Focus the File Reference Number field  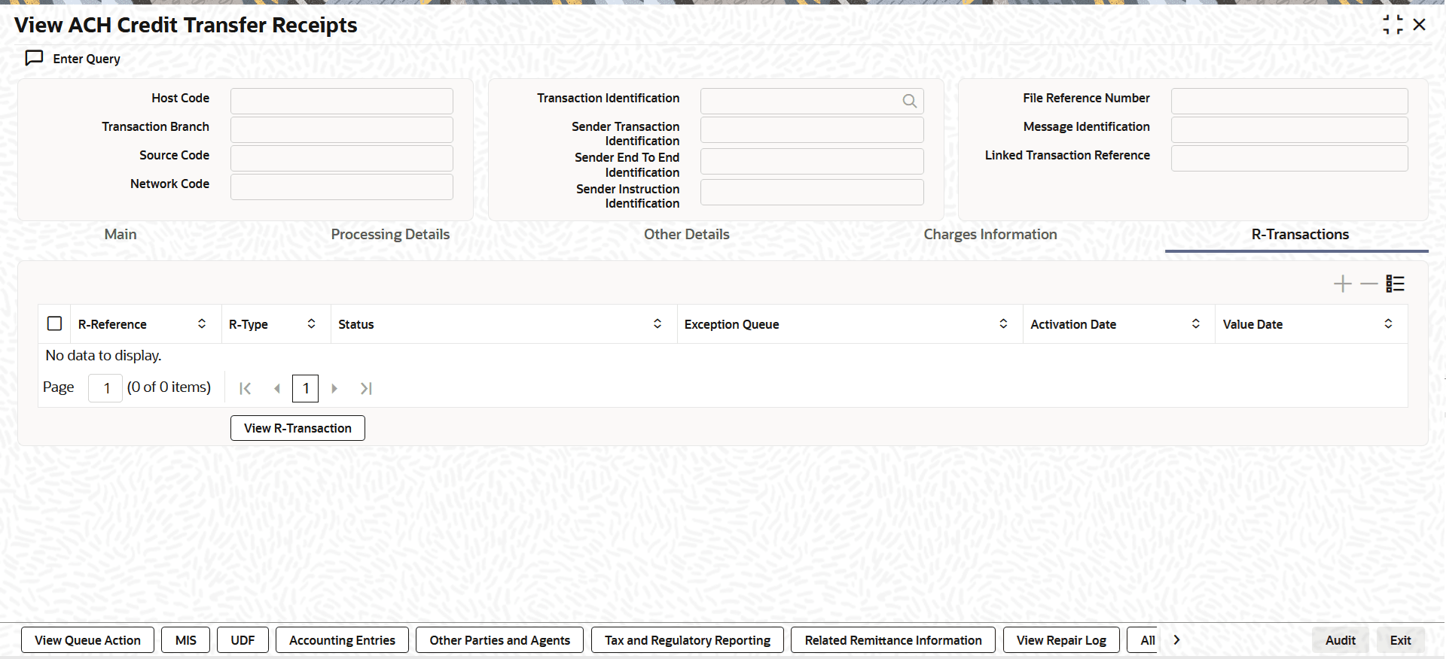point(1289,101)
